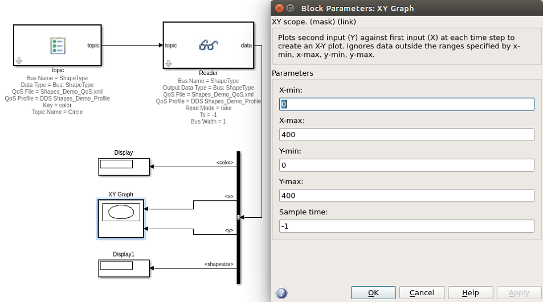The image size is (543, 302).
Task: Click the <y> signal label
Action: click(229, 230)
